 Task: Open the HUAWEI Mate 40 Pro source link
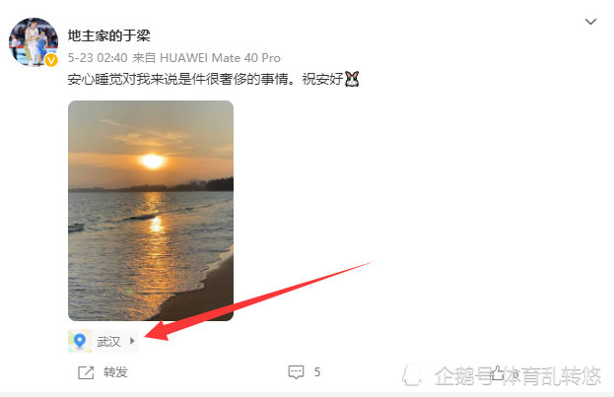220,58
